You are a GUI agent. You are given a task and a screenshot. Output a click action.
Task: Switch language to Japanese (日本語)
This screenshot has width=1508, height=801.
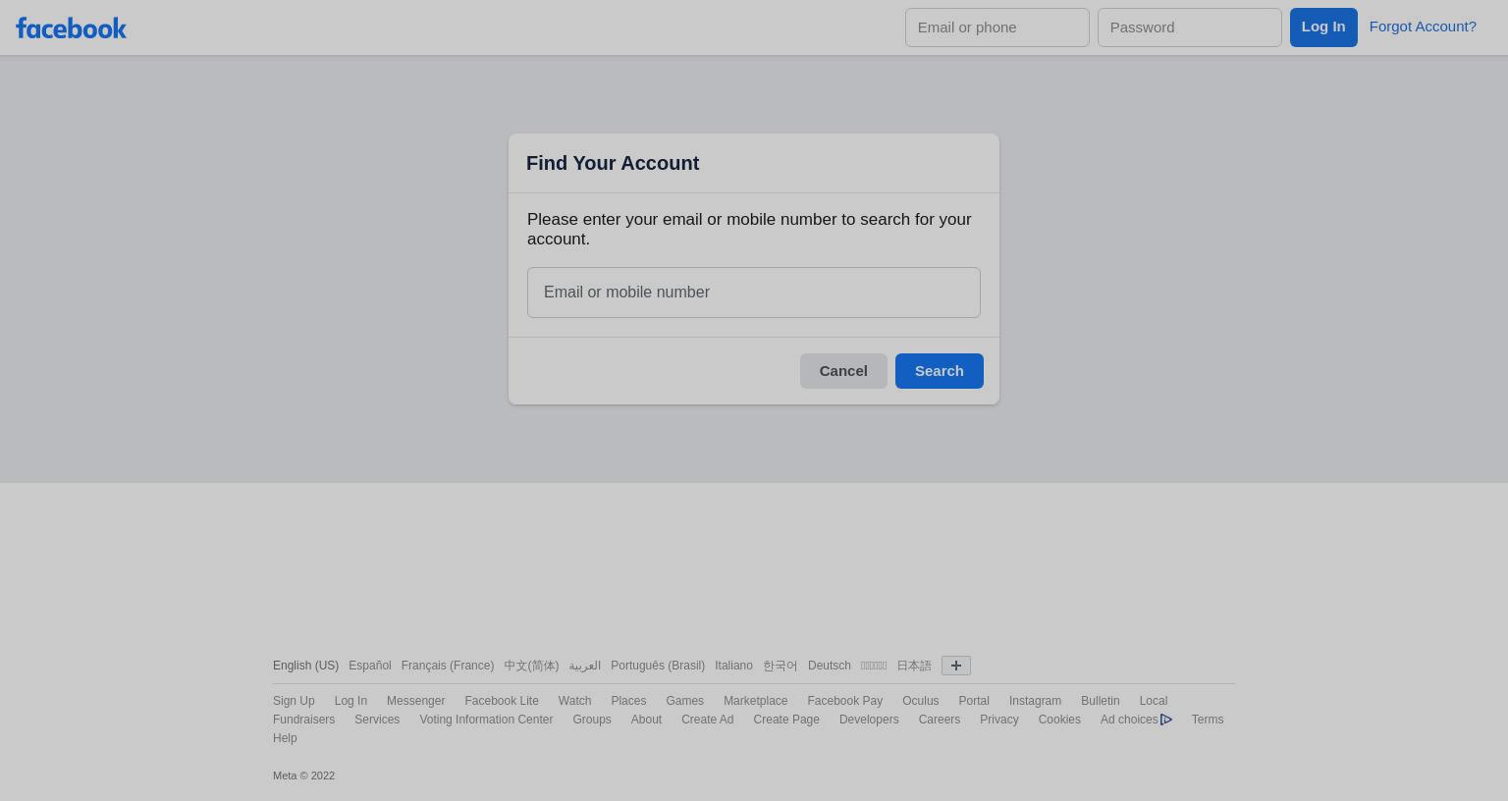click(914, 666)
